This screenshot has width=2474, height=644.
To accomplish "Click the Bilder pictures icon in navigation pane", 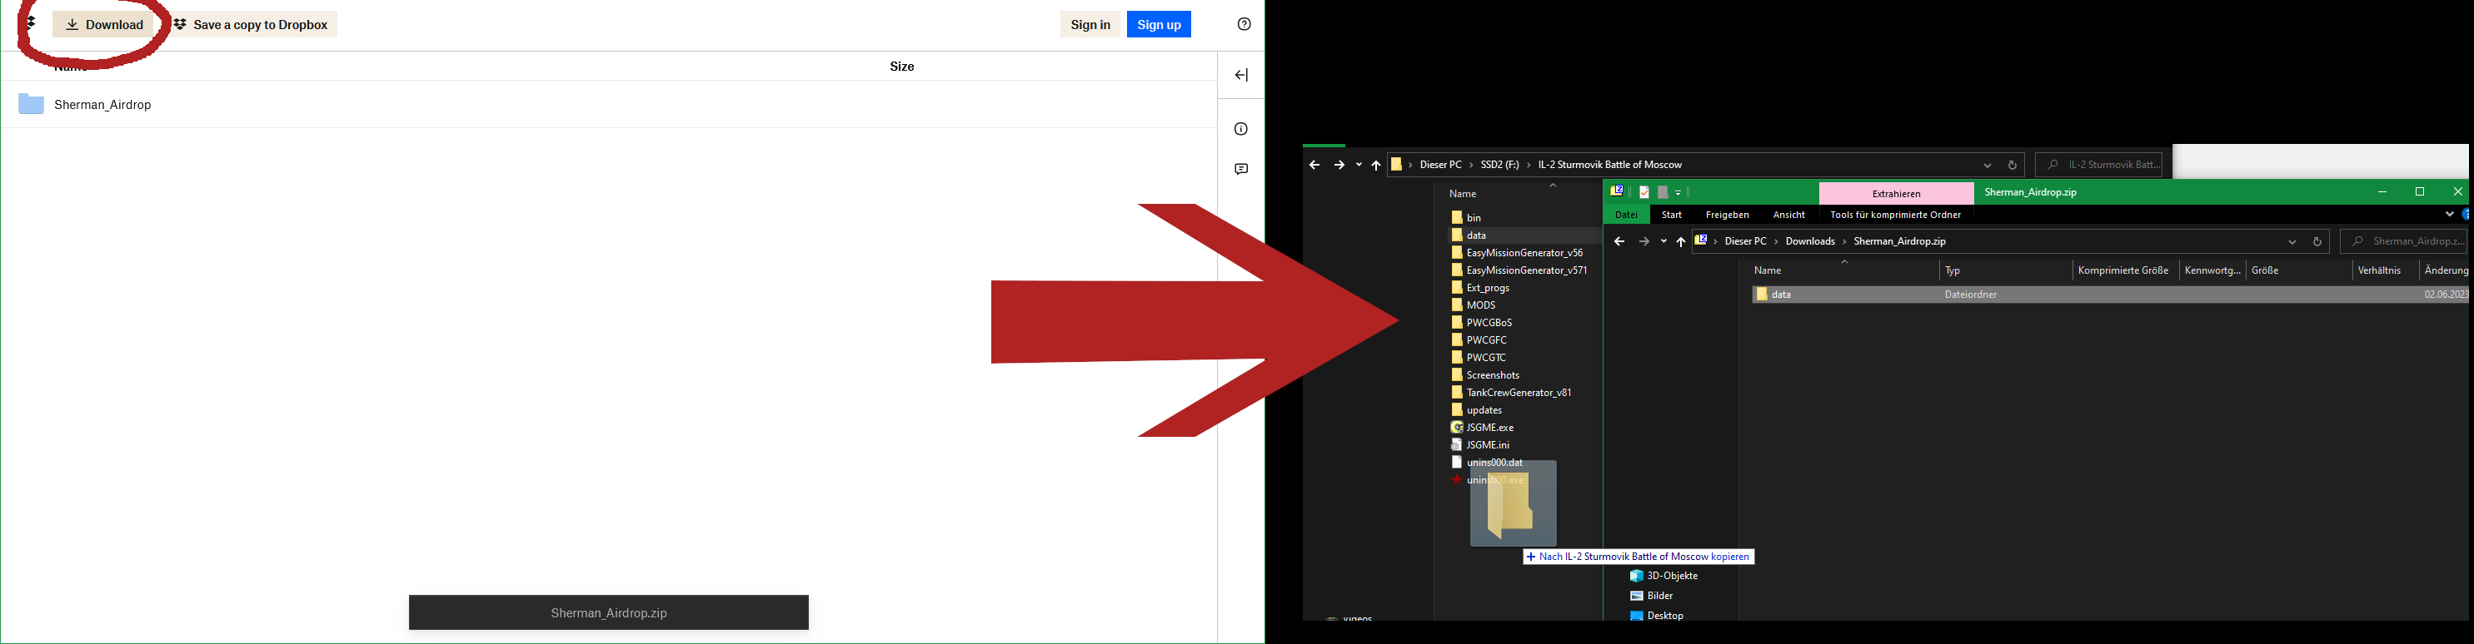I will coord(1637,596).
